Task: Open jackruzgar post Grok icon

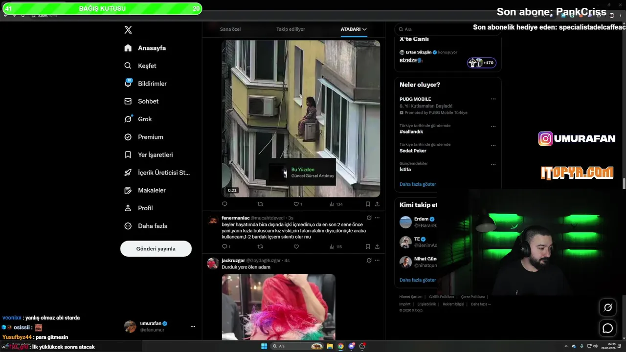Action: pos(369,261)
